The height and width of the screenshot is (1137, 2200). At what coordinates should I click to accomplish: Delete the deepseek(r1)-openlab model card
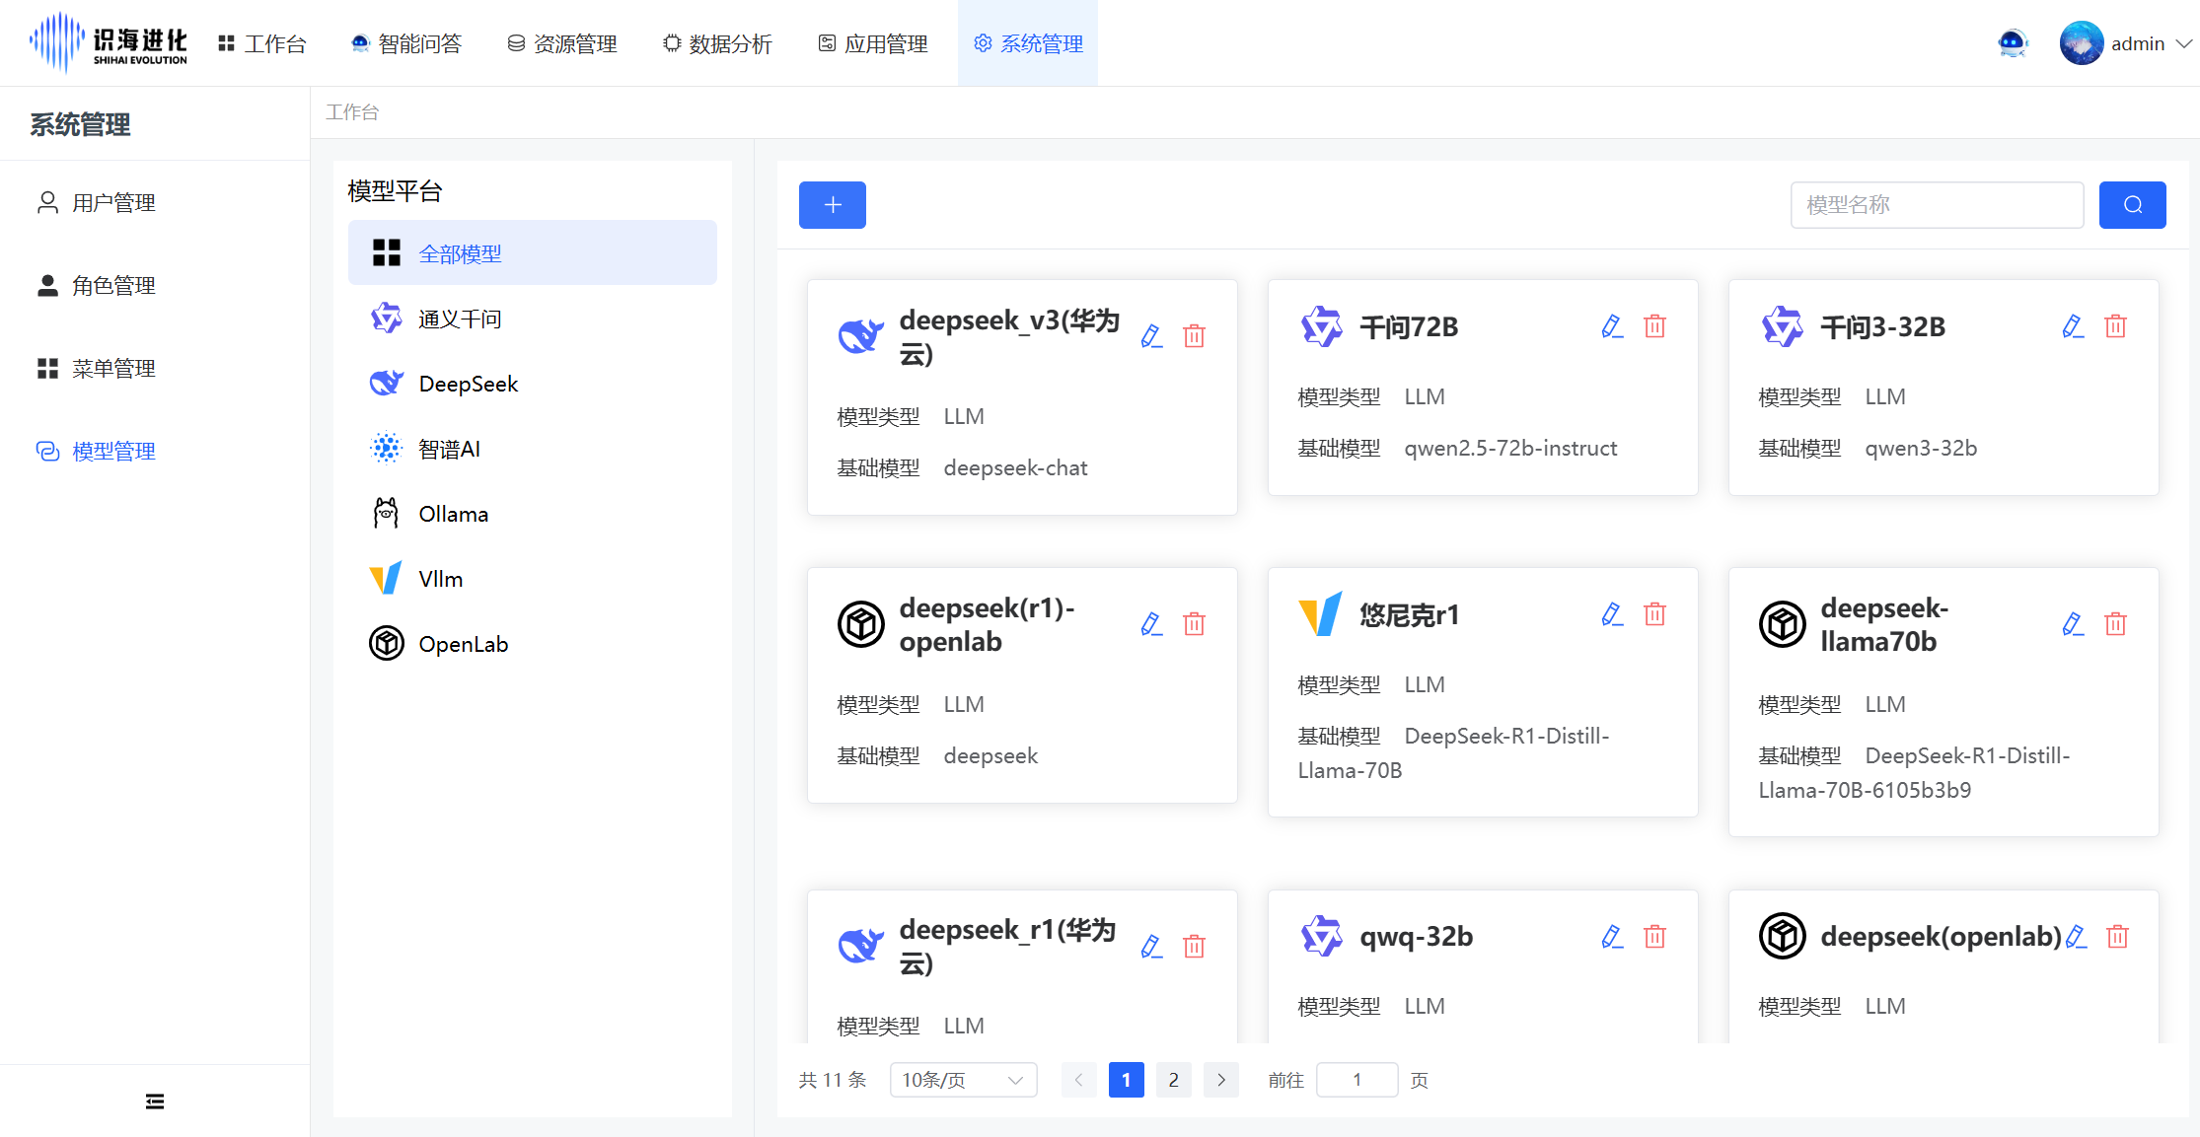(1194, 624)
